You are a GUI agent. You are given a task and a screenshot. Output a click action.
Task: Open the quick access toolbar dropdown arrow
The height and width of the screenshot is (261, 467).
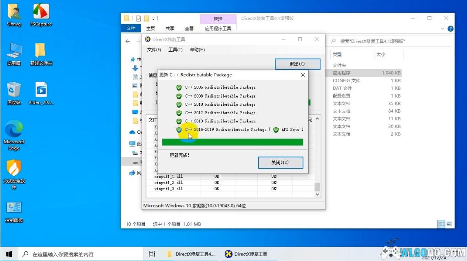click(x=153, y=19)
